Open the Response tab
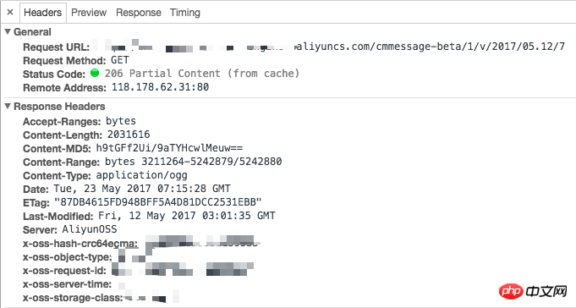 [x=139, y=13]
